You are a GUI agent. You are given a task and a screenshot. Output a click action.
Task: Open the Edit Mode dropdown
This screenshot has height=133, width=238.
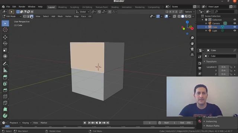coord(12,16)
